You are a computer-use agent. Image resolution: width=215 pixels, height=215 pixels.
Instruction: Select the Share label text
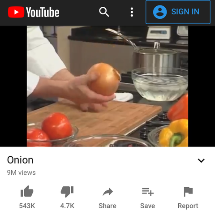tap(107, 206)
